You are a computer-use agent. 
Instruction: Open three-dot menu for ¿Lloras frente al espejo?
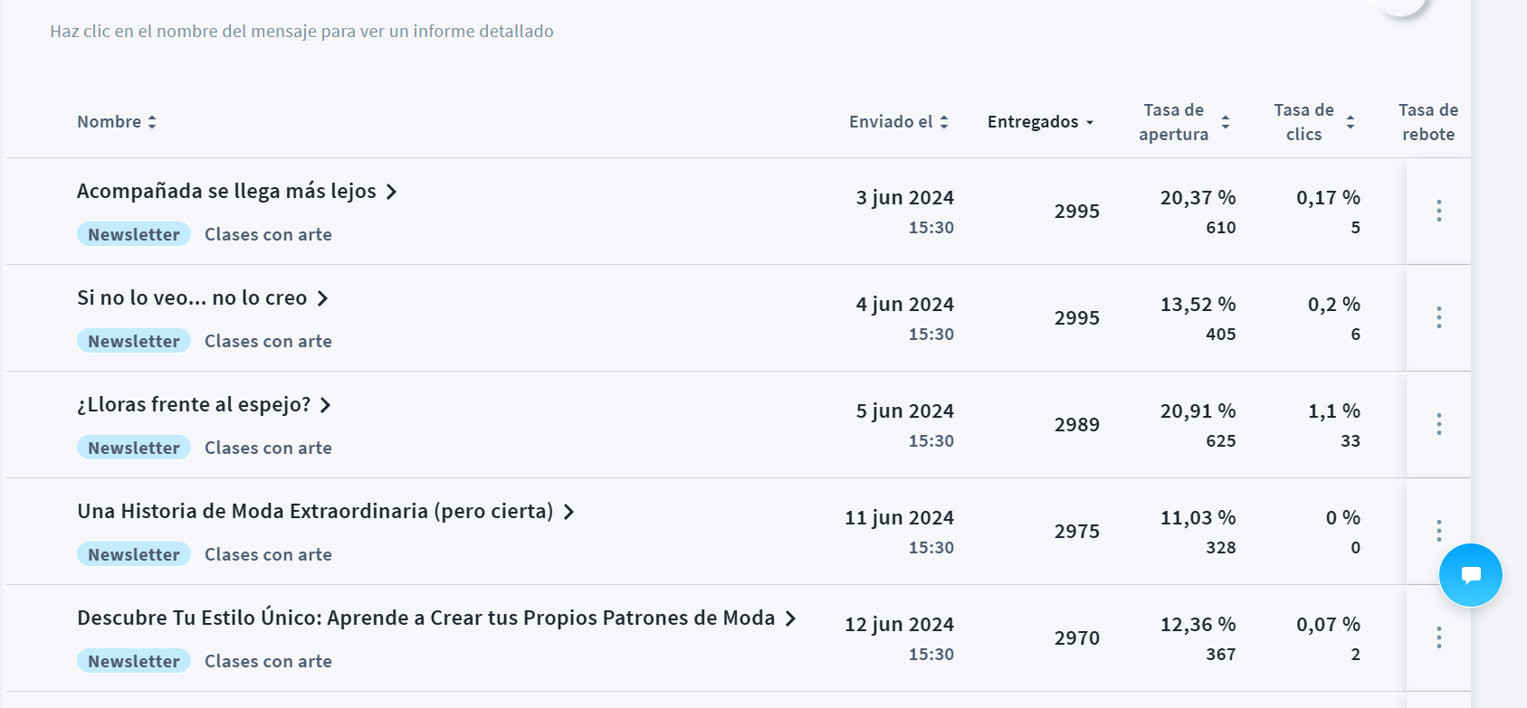pyautogui.click(x=1438, y=424)
